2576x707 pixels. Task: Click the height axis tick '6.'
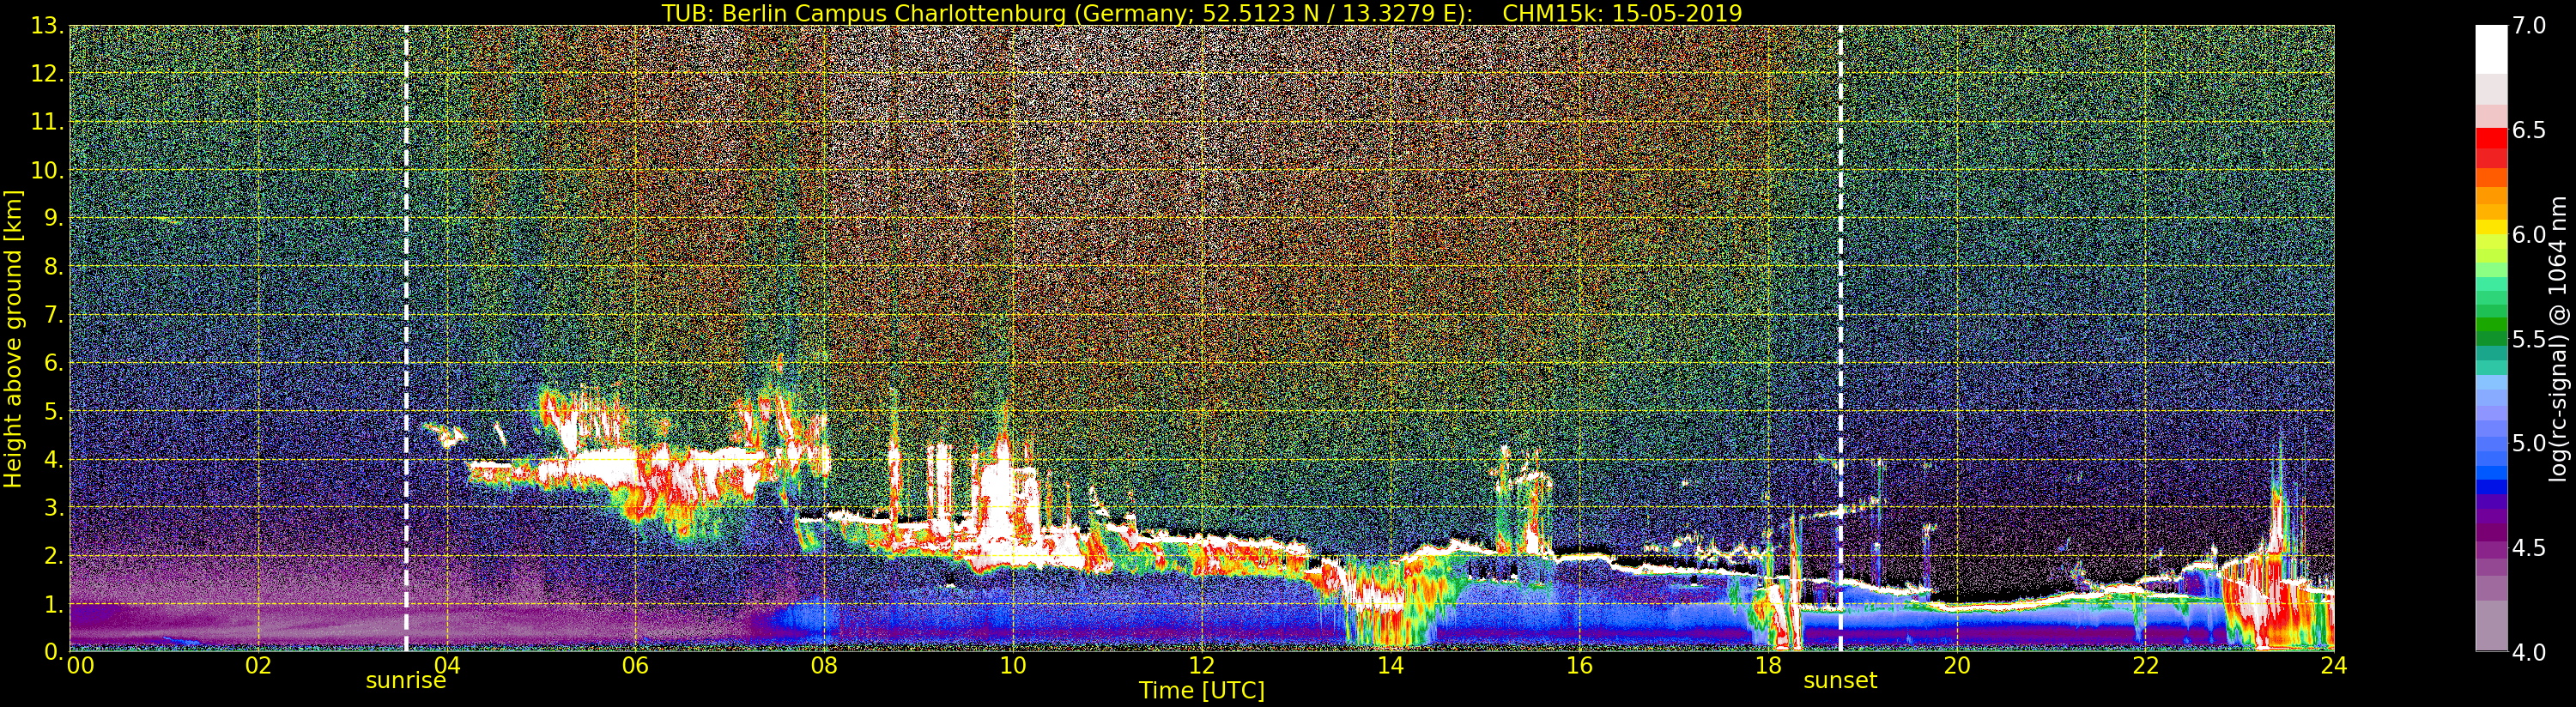tap(54, 363)
